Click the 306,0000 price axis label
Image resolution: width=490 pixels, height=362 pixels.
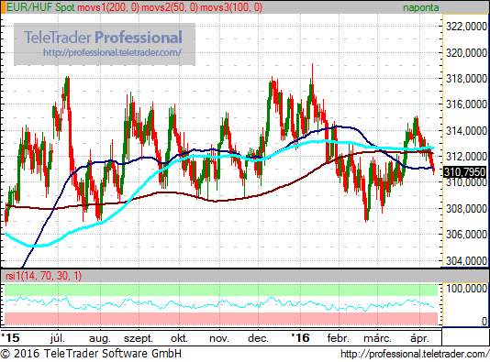[x=466, y=235]
